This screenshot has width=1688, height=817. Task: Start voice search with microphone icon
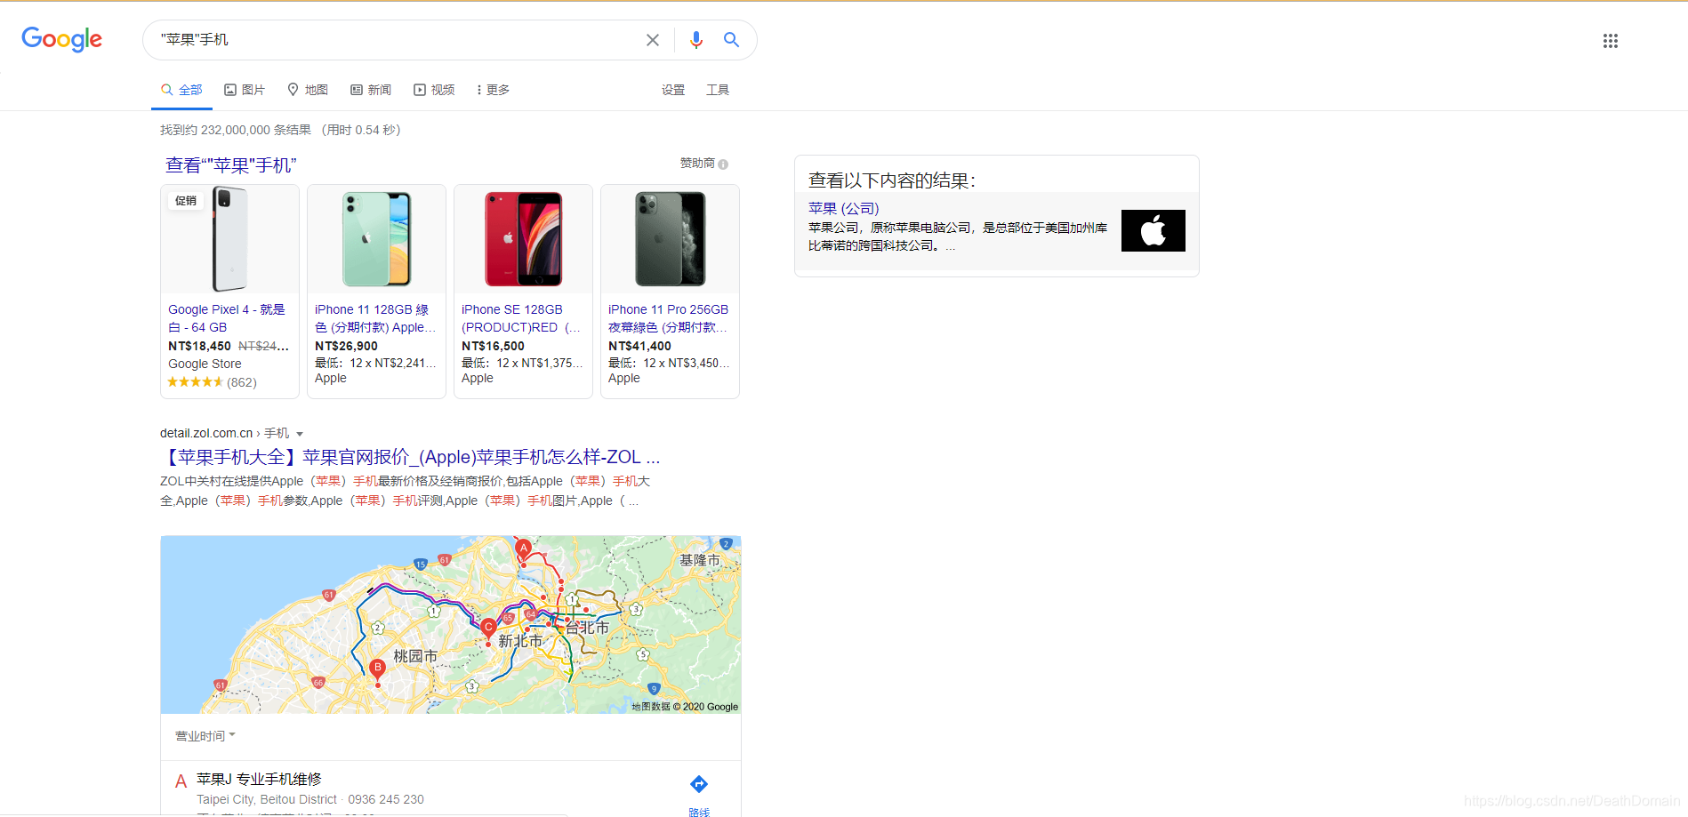(x=696, y=40)
